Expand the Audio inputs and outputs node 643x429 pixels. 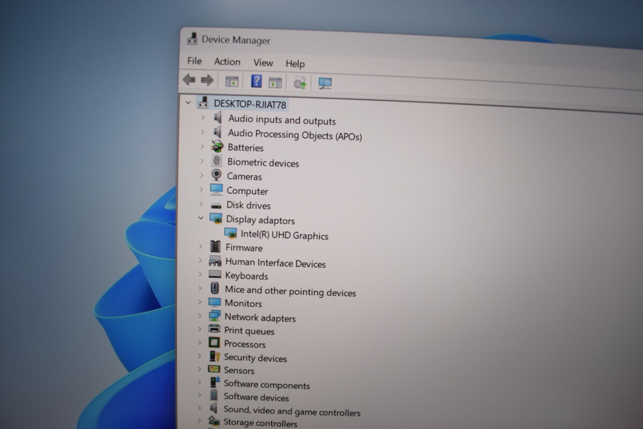(203, 117)
